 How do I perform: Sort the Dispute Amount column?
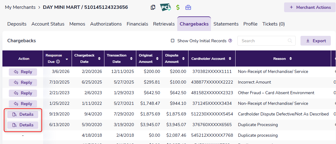[x=184, y=59]
